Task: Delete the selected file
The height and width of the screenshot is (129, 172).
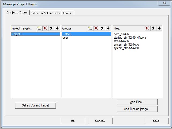Action: pyautogui.click(x=147, y=28)
